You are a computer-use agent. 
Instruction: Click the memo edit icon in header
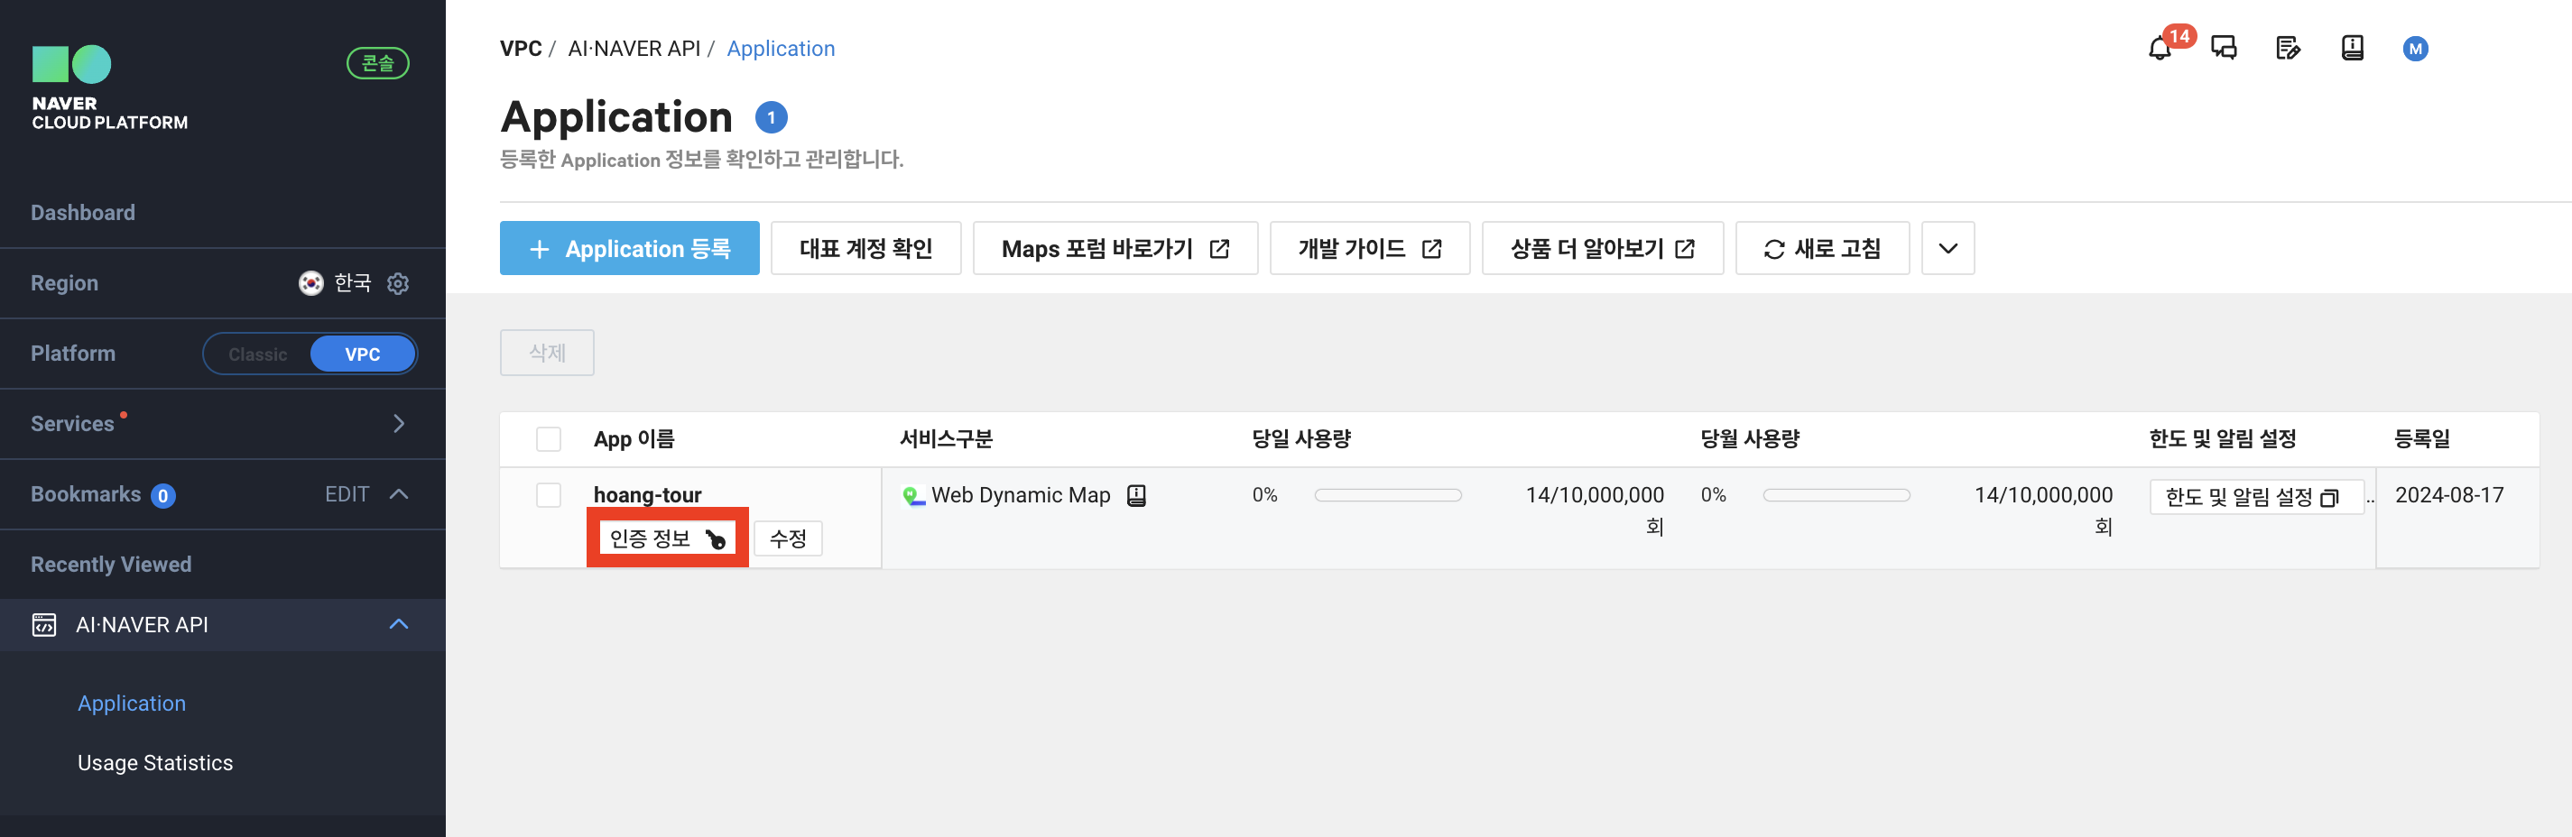[x=2288, y=48]
